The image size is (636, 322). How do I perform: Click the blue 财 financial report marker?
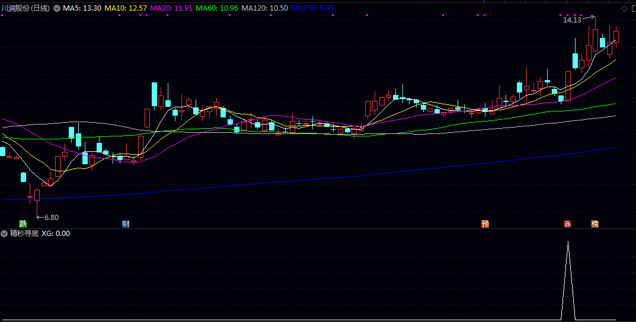coord(126,224)
